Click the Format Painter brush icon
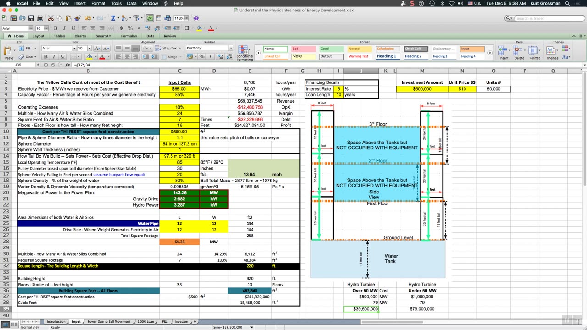Screen dimensions: 587x330 click(x=77, y=18)
